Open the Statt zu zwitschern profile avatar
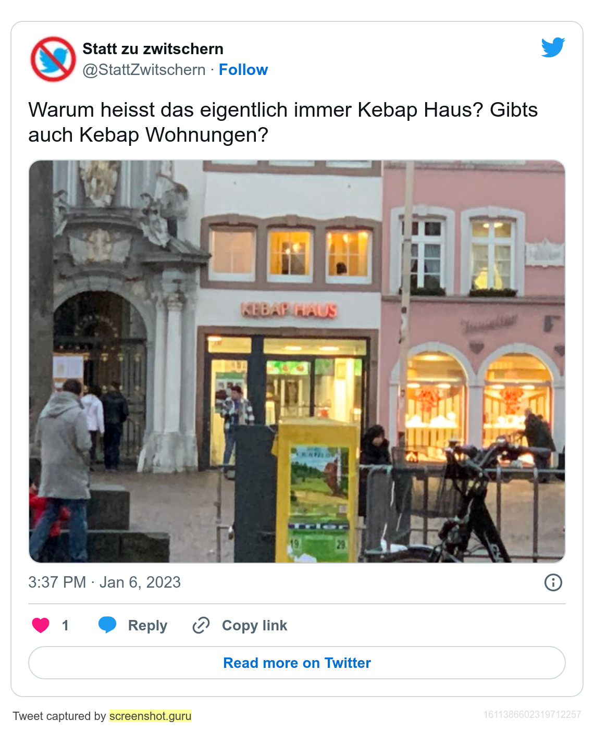Viewport: 594px width, 745px height. pos(53,59)
